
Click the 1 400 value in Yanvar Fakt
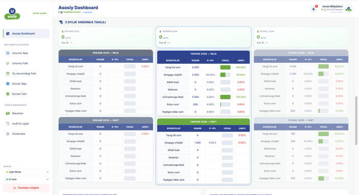[197, 142]
